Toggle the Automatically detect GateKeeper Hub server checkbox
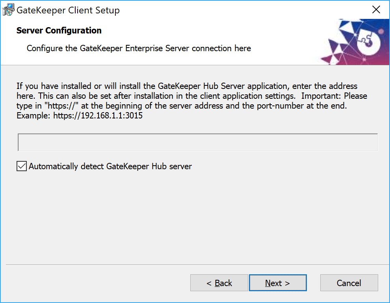390x303 pixels. point(21,166)
